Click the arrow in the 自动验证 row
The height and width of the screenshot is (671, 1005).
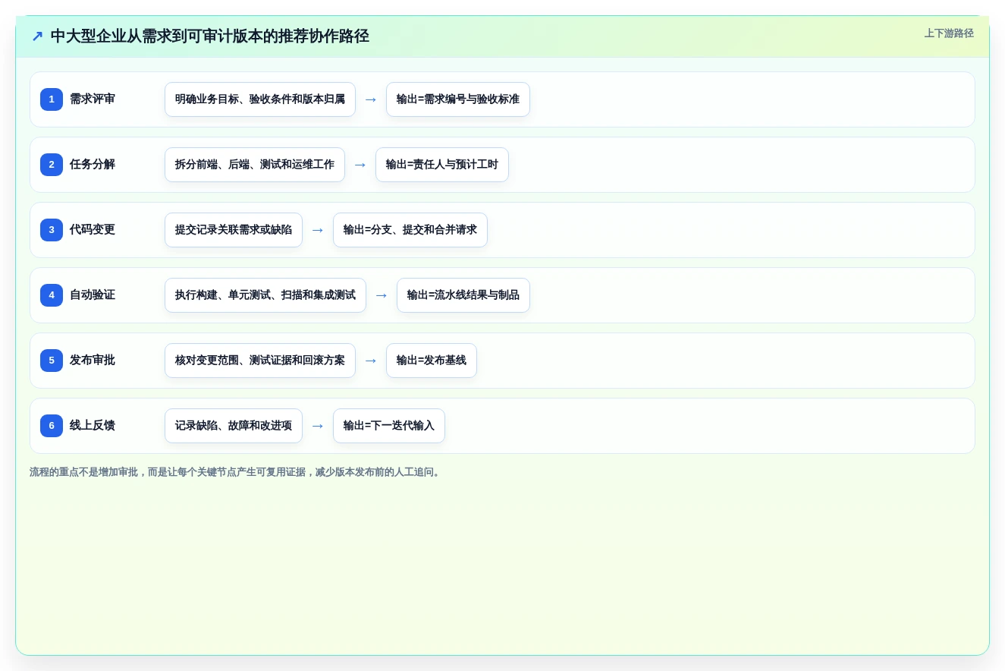pyautogui.click(x=382, y=295)
